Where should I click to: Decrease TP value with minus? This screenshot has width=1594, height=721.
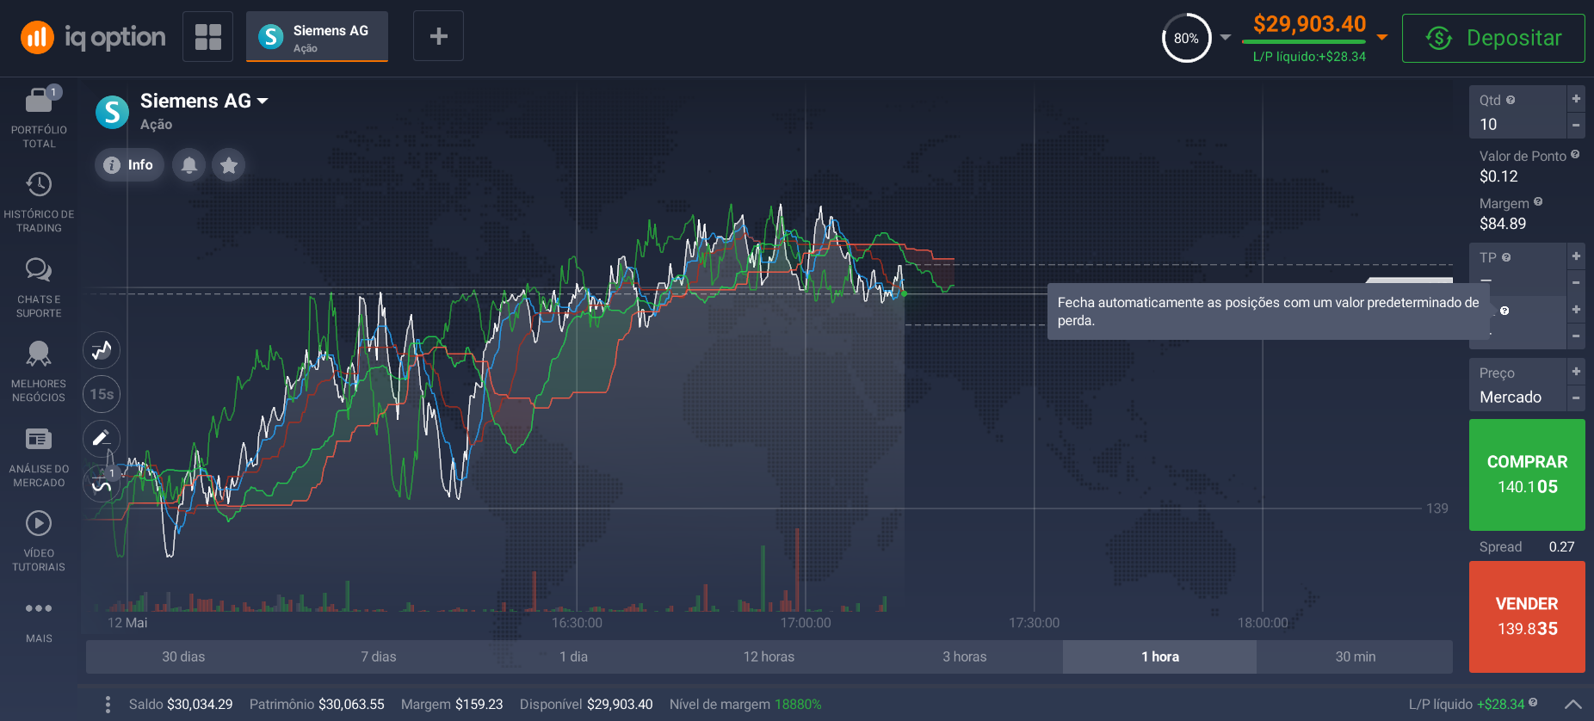point(1576,282)
